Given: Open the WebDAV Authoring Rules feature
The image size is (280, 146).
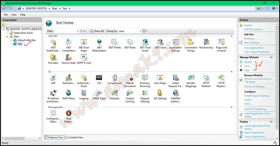Looking at the screenshot, I should 176,96.
